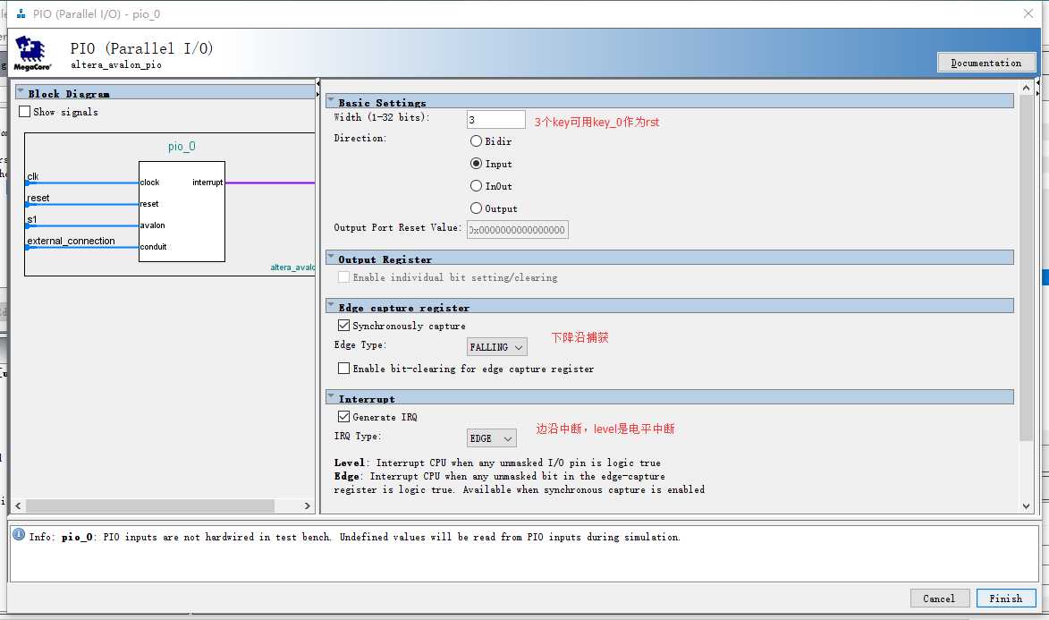Collapse the Output Register section
The height and width of the screenshot is (620, 1049).
coord(331,258)
